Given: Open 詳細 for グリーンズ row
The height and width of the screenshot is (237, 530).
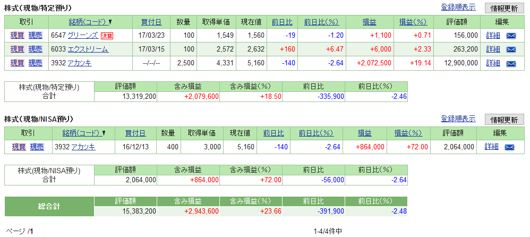Looking at the screenshot, I should coord(493,35).
